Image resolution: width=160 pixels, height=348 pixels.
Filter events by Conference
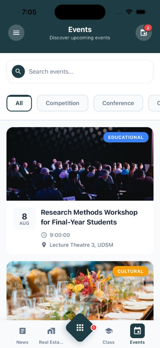118,103
